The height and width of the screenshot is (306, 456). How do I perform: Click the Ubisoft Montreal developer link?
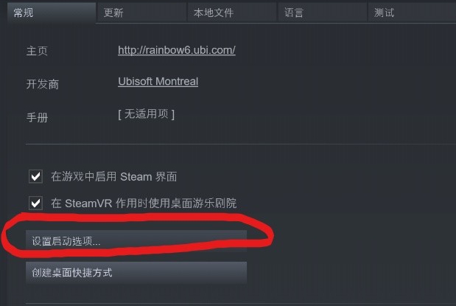coord(158,81)
